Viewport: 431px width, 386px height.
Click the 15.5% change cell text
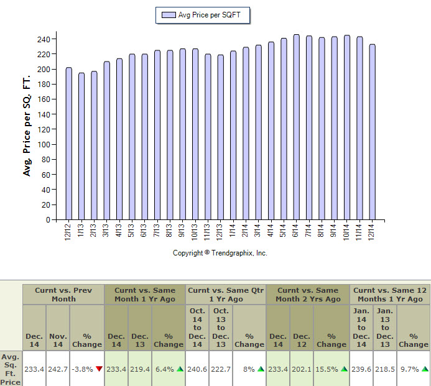[327, 369]
